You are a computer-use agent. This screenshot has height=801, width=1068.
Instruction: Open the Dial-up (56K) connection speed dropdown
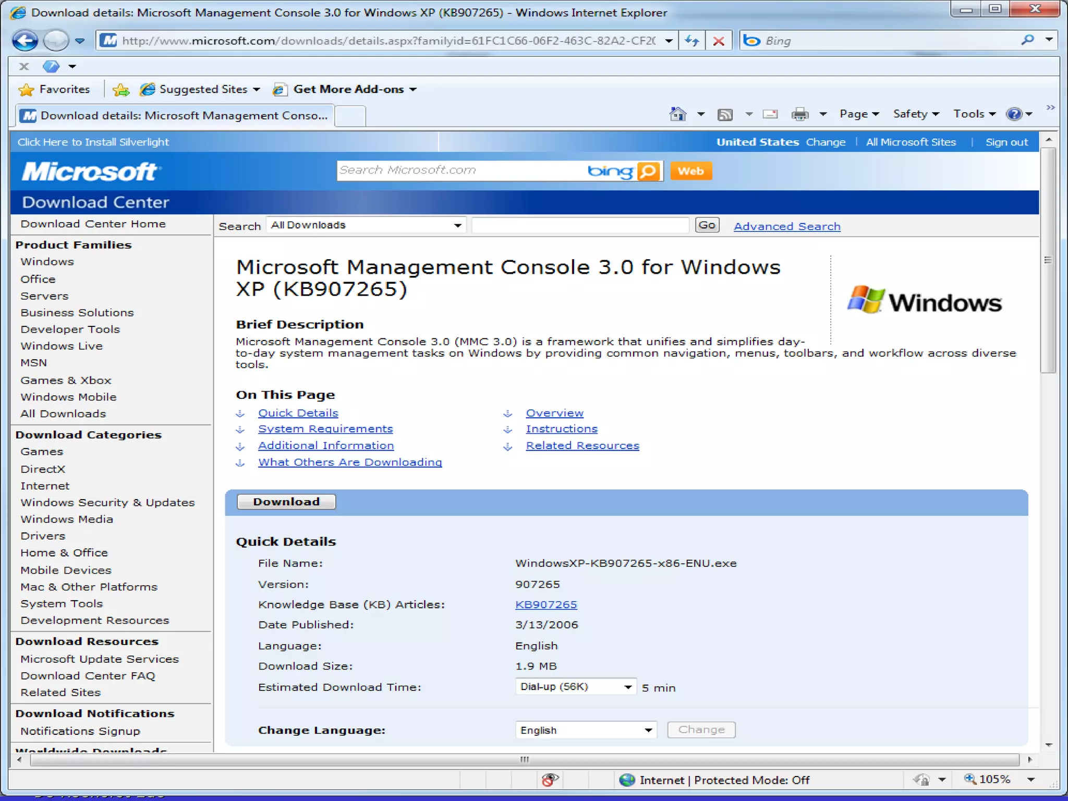576,687
